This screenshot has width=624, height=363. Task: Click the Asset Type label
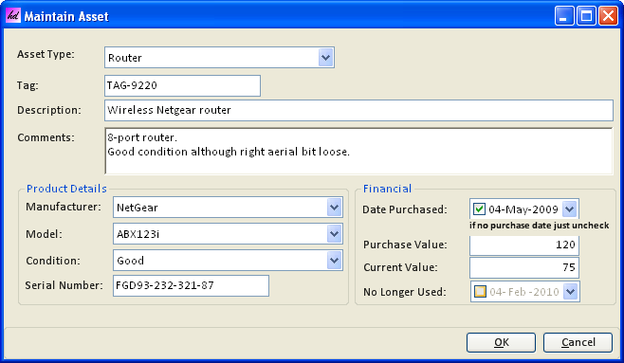46,54
